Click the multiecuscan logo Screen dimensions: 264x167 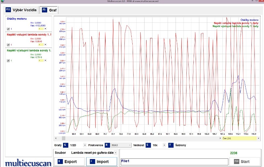pyautogui.click(x=28, y=163)
